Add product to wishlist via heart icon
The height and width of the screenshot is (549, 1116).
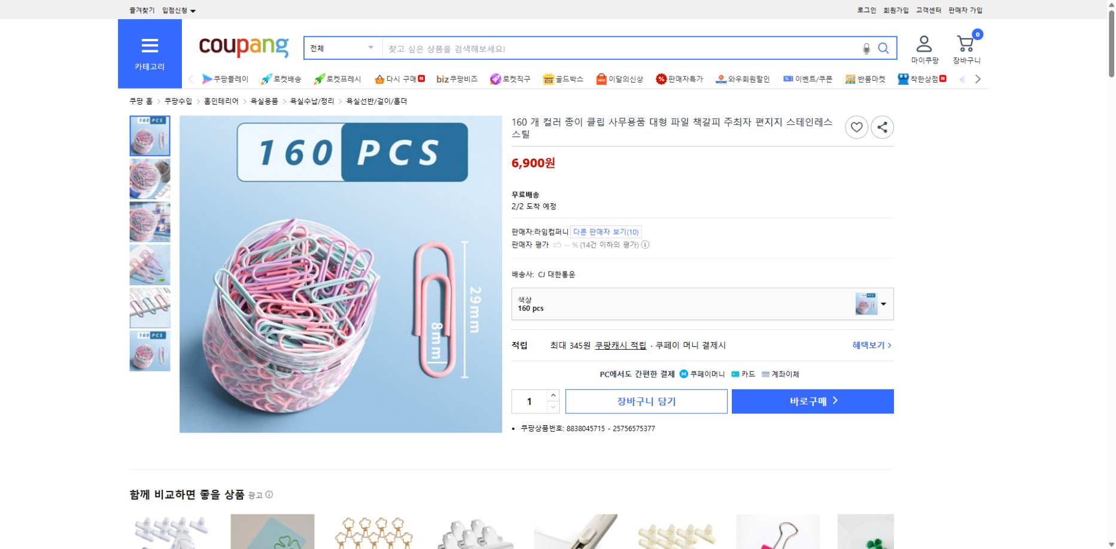click(856, 127)
